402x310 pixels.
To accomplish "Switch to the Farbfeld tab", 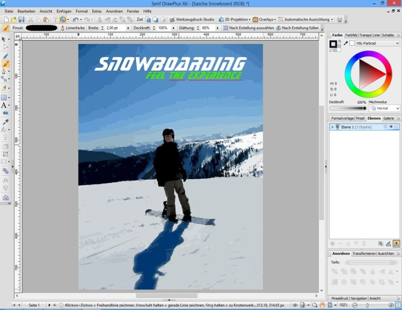I will pyautogui.click(x=351, y=35).
